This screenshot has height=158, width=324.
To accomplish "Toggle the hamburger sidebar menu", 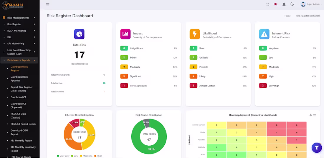I will coord(48,4).
